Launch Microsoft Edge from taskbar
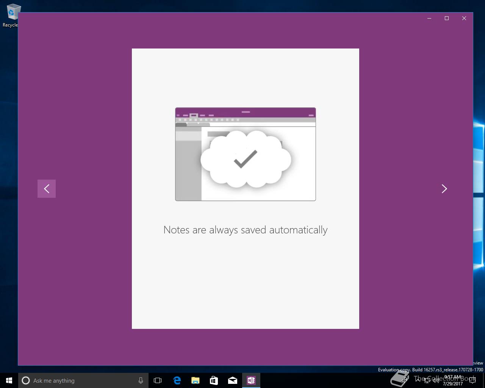Viewport: 485px width, 388px height. tap(177, 380)
